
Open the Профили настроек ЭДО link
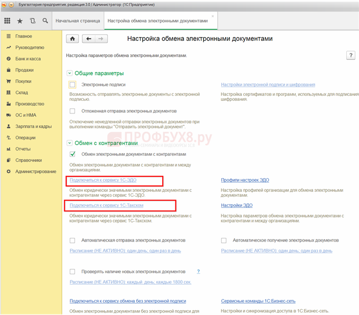[x=245, y=180]
